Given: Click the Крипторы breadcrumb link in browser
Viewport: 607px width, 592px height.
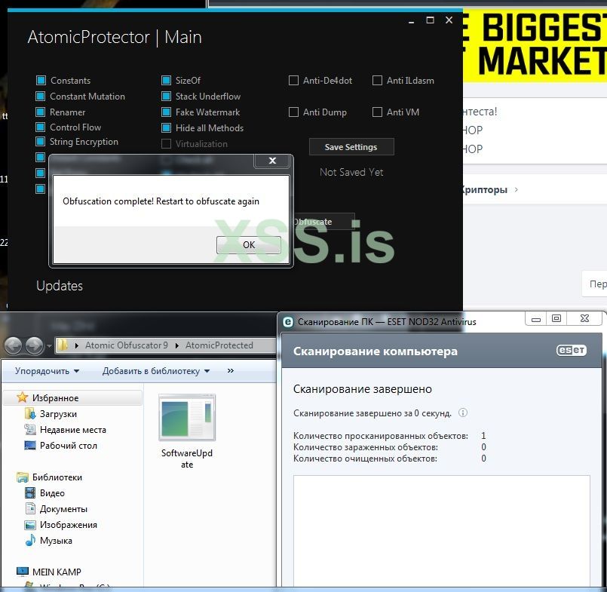Looking at the screenshot, I should pos(484,190).
